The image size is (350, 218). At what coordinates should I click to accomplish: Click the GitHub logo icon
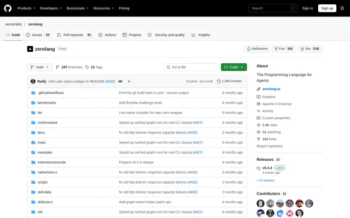point(8,9)
